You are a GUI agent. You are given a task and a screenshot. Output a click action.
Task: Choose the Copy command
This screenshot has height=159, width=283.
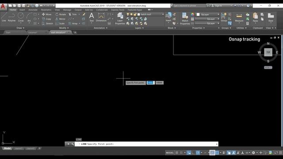click(46, 19)
